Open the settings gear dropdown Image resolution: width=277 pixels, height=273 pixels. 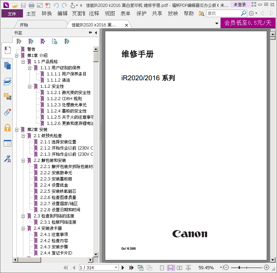253,13
